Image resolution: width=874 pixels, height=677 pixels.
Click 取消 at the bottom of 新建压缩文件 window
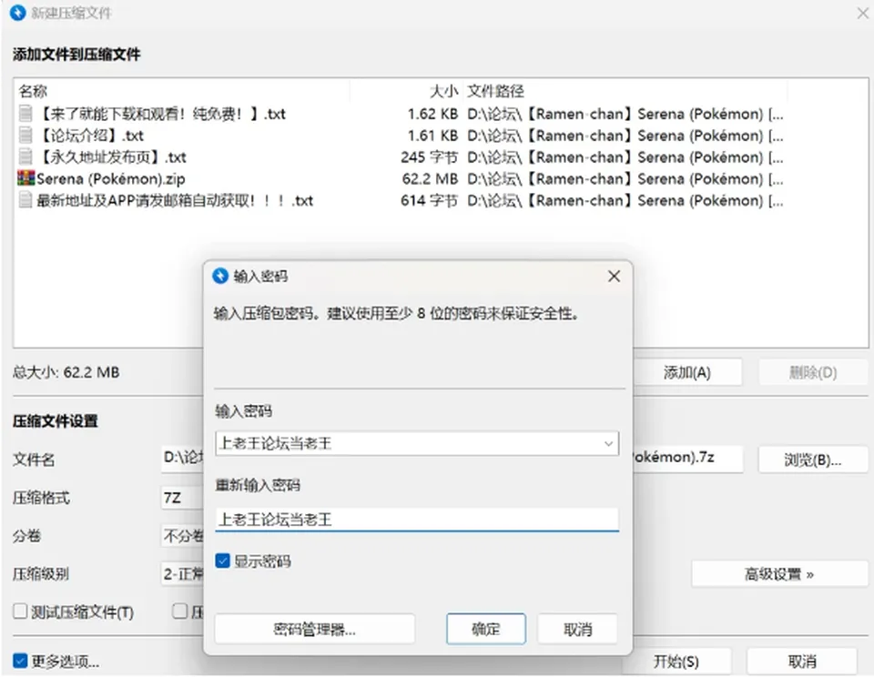tap(802, 662)
